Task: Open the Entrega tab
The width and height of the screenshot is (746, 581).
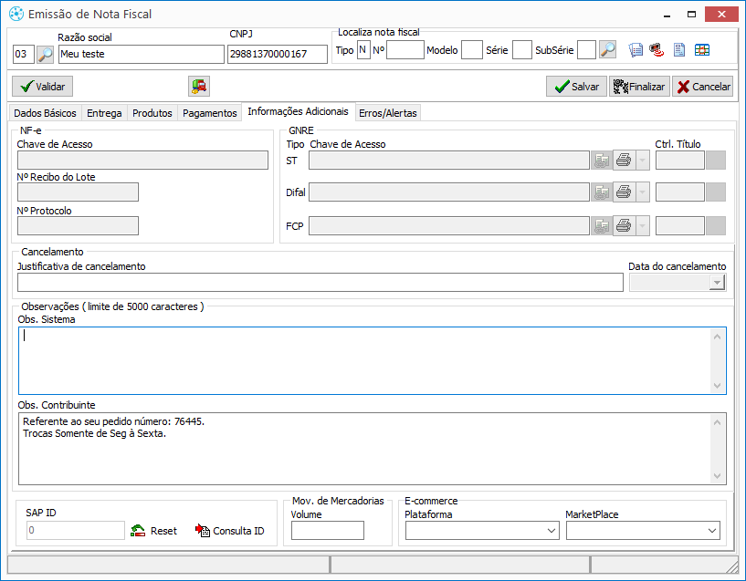Action: click(104, 113)
